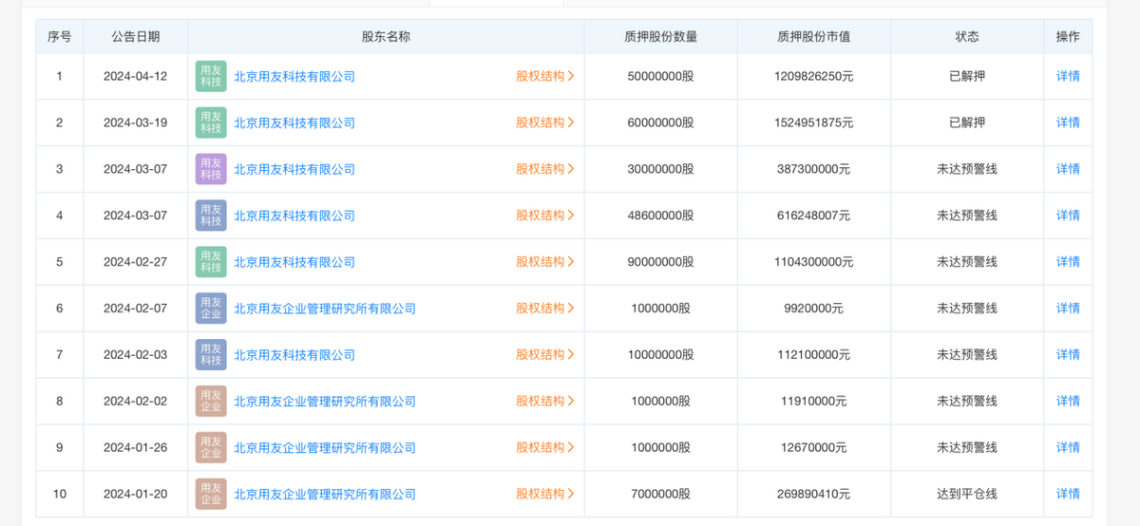This screenshot has height=526, width=1140.
Task: Click the 用友科技 badge in row 7
Action: tap(211, 355)
